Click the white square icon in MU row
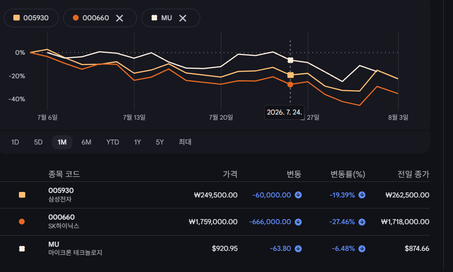This screenshot has height=272, width=453. click(22, 249)
